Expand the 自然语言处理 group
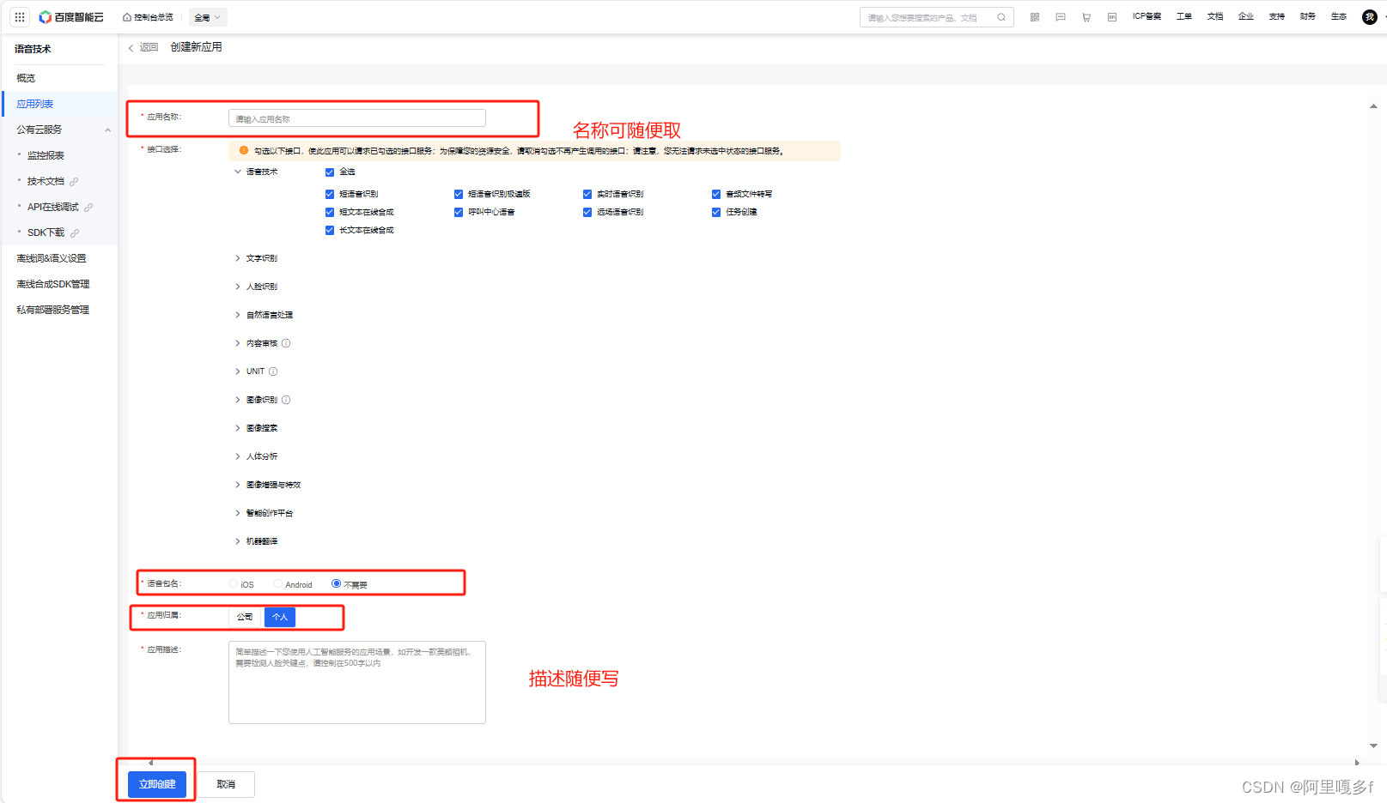The height and width of the screenshot is (803, 1387). [x=238, y=315]
